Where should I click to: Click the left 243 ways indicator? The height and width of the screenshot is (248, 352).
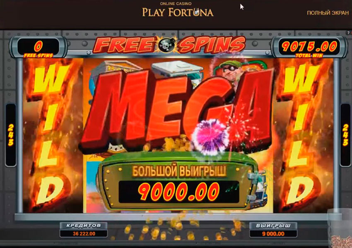click(x=10, y=135)
